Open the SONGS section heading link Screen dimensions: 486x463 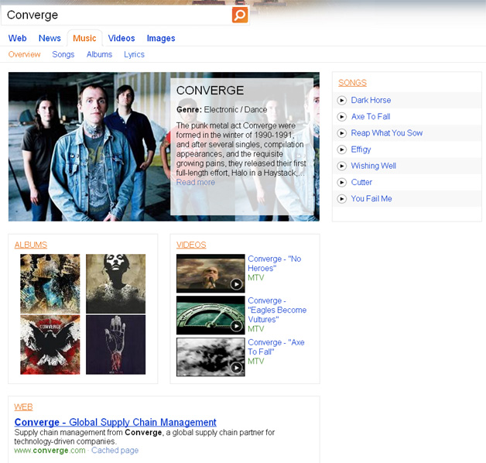coord(352,83)
